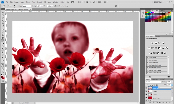
Task: Delete layer using trash icon
Action: [x=170, y=103]
